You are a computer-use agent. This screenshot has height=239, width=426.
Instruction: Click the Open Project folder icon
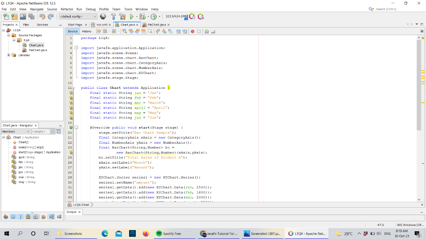23,17
